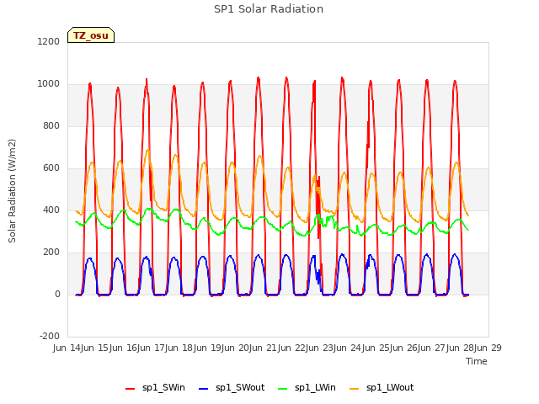Click the Jun 23 x-axis tick label
Viewport: 539px width, 404px height.
320,348
